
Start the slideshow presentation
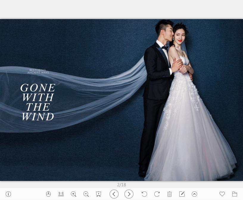(x=98, y=194)
